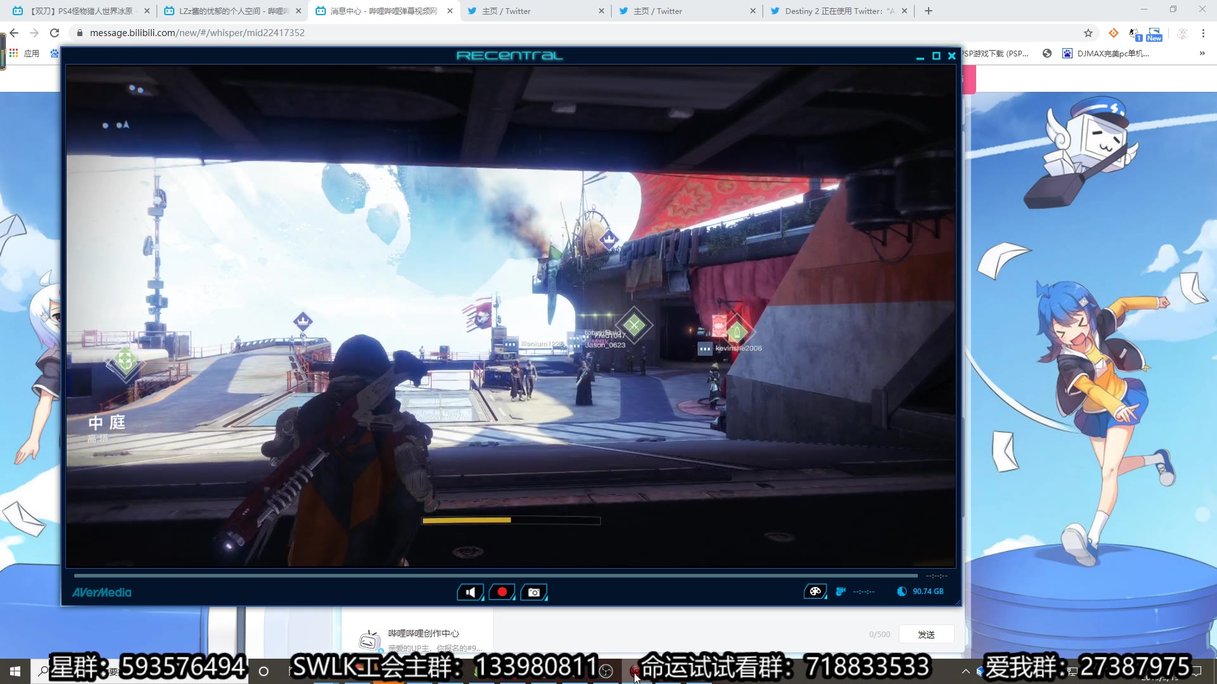Switch to the LZz酱的忧郁的个人空间 tab

[x=233, y=11]
